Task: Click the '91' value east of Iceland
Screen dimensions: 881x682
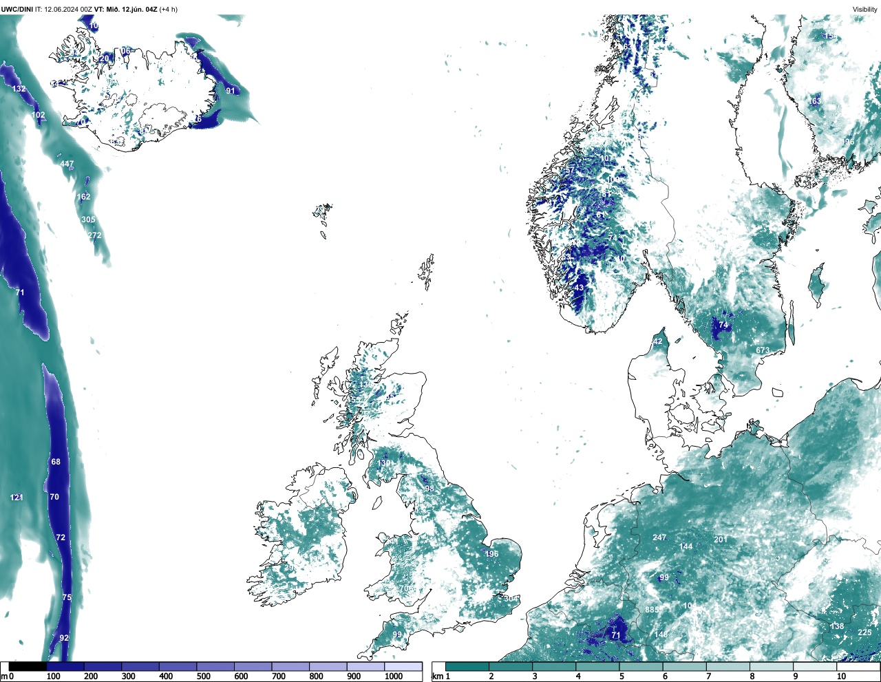Action: click(231, 90)
